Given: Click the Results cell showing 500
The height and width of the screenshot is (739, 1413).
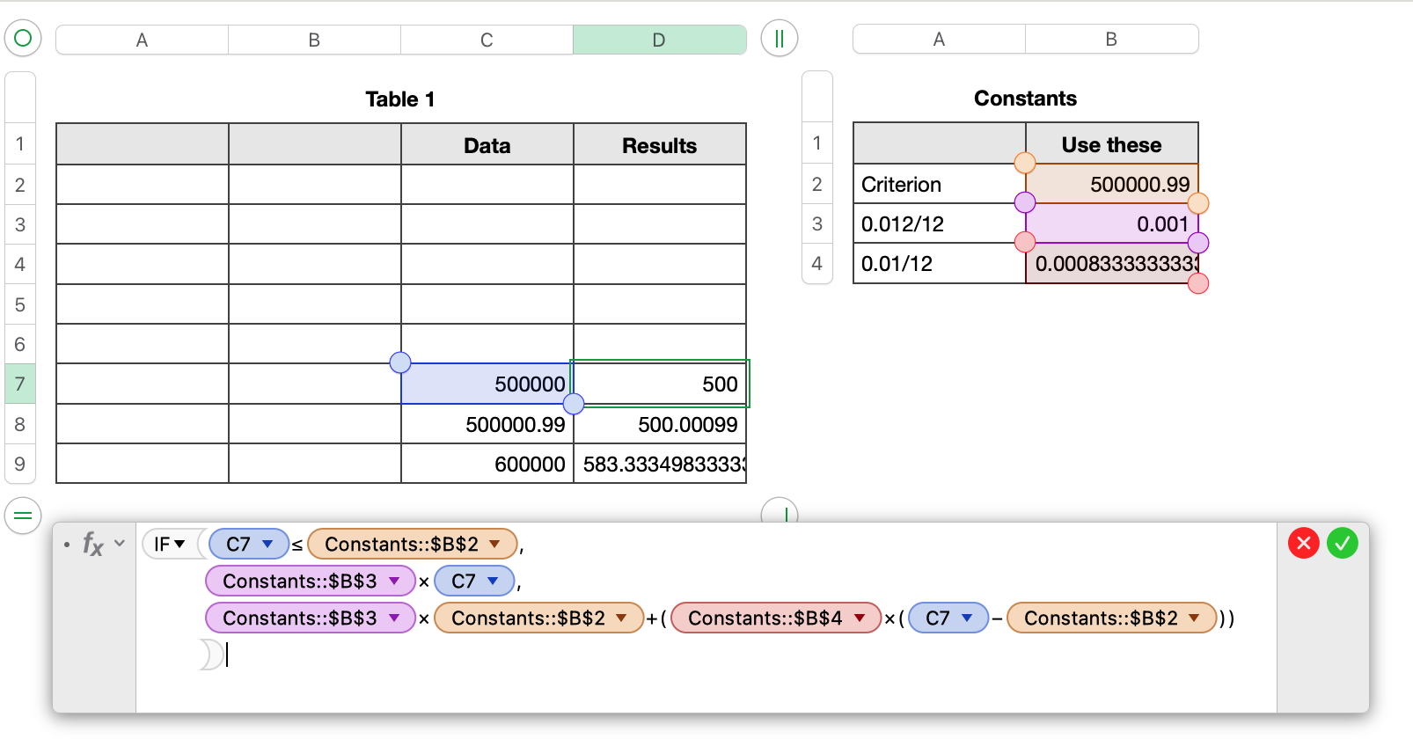Looking at the screenshot, I should (659, 384).
